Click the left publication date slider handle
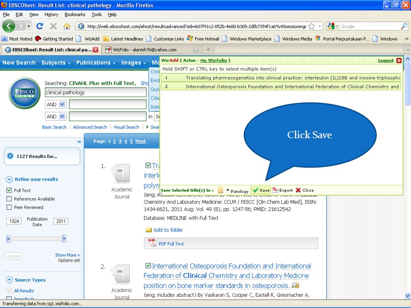411x308 pixels. click(9, 239)
